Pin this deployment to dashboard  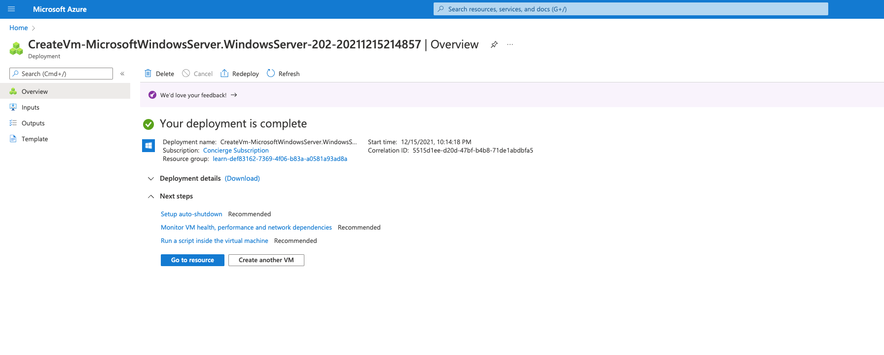(494, 44)
